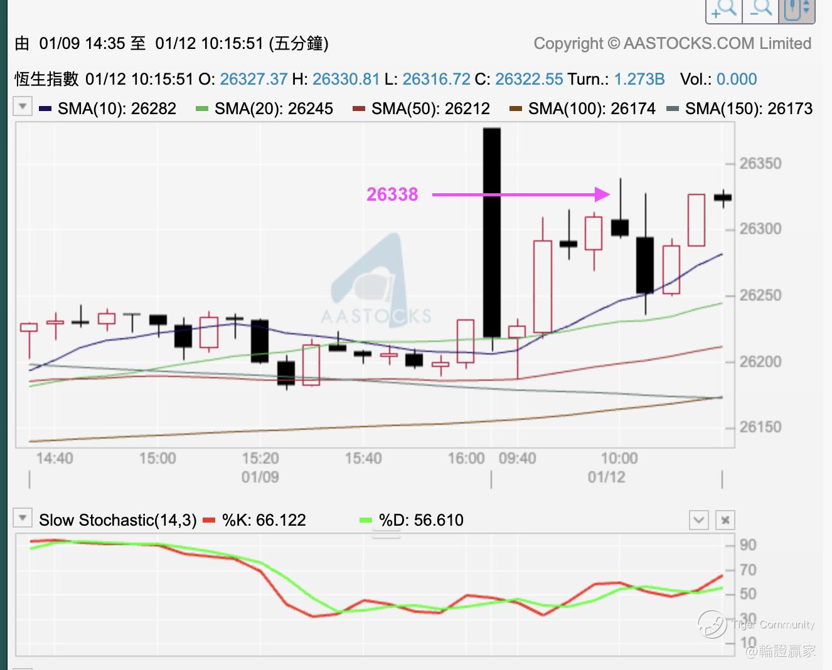
Task: Click the 15:00 time axis label
Action: tap(157, 458)
